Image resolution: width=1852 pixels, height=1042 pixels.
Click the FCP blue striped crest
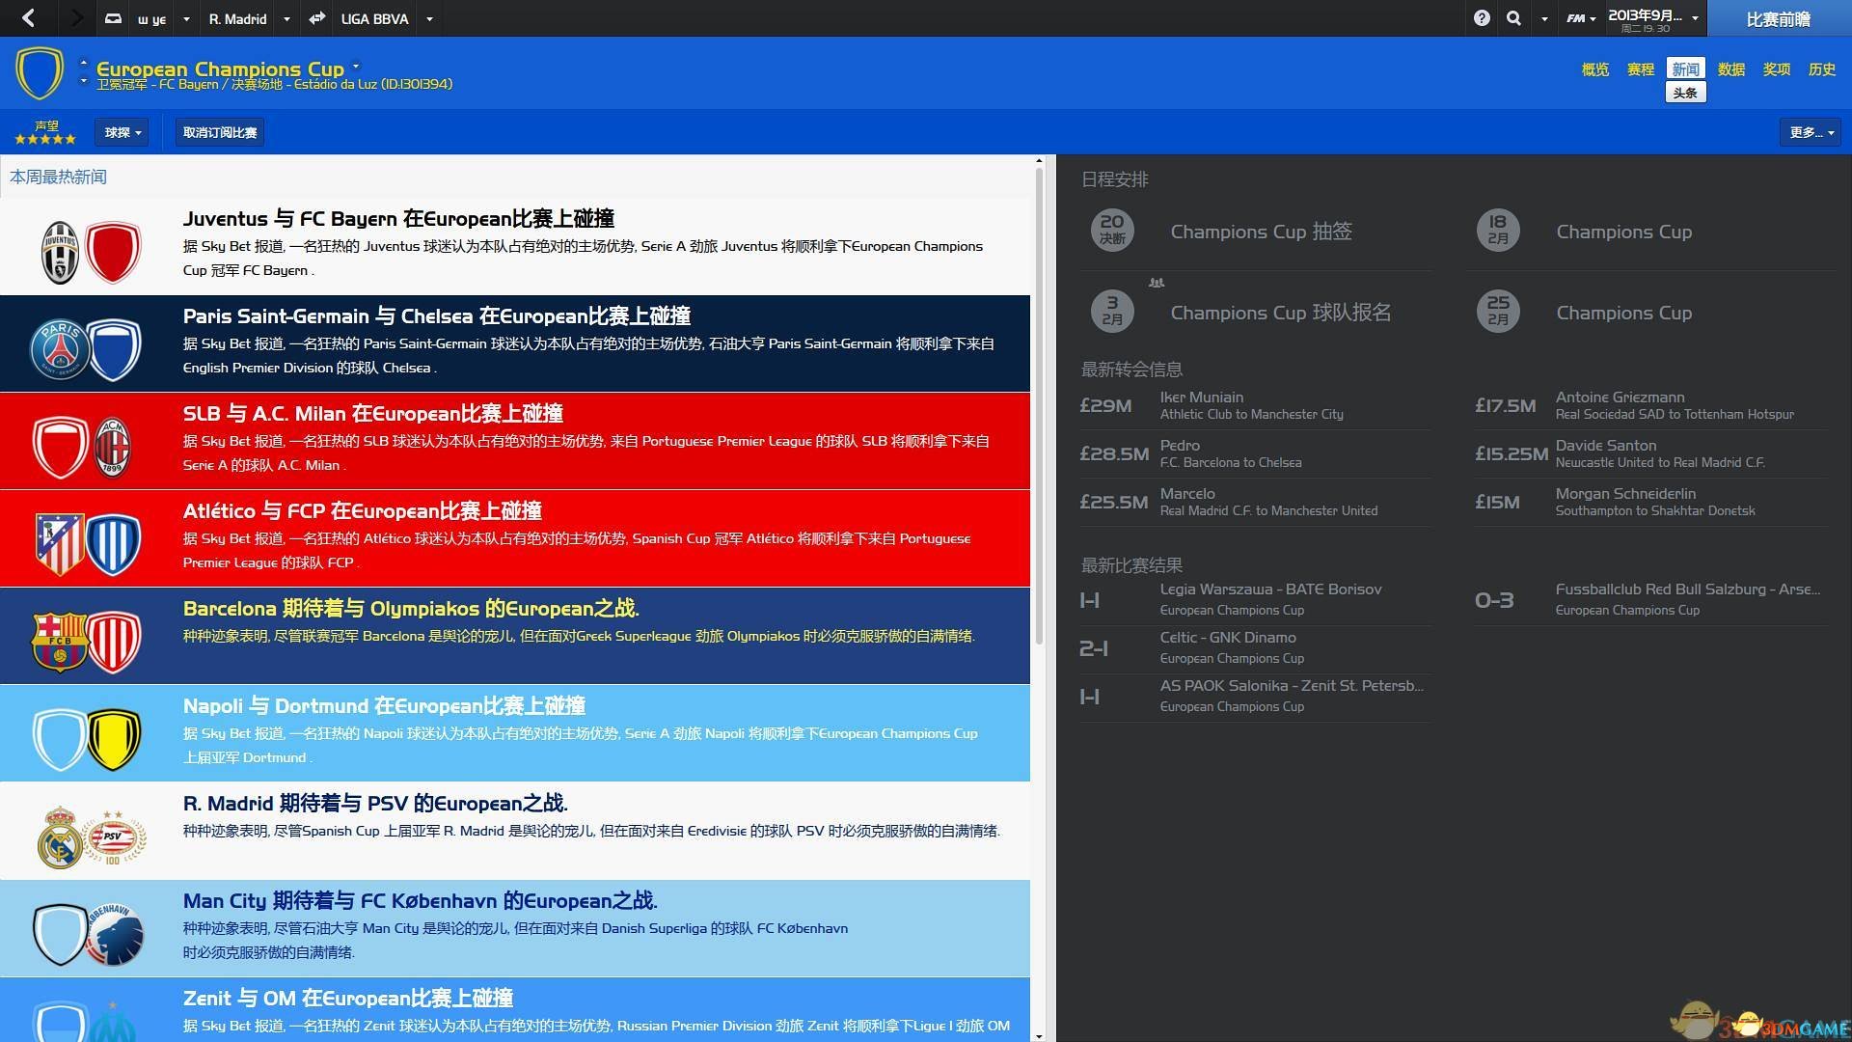(x=114, y=544)
